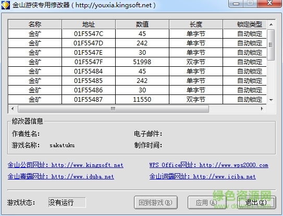
Task: Click value 242 in row 01F55485
Action: 142,81
